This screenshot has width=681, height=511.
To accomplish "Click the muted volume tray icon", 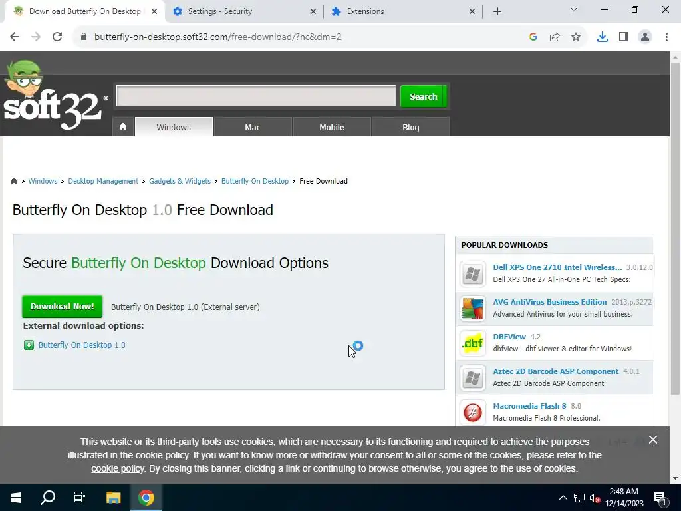I will pyautogui.click(x=595, y=498).
